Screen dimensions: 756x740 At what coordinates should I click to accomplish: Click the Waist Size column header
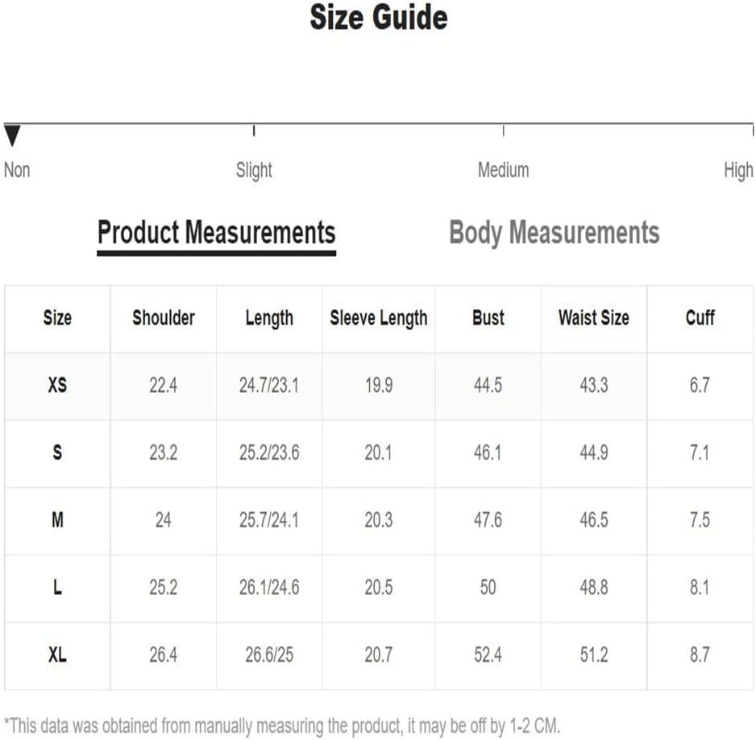click(x=593, y=318)
